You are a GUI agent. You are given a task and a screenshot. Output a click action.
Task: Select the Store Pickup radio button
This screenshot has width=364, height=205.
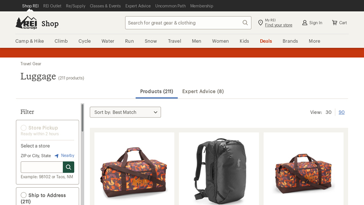click(24, 128)
